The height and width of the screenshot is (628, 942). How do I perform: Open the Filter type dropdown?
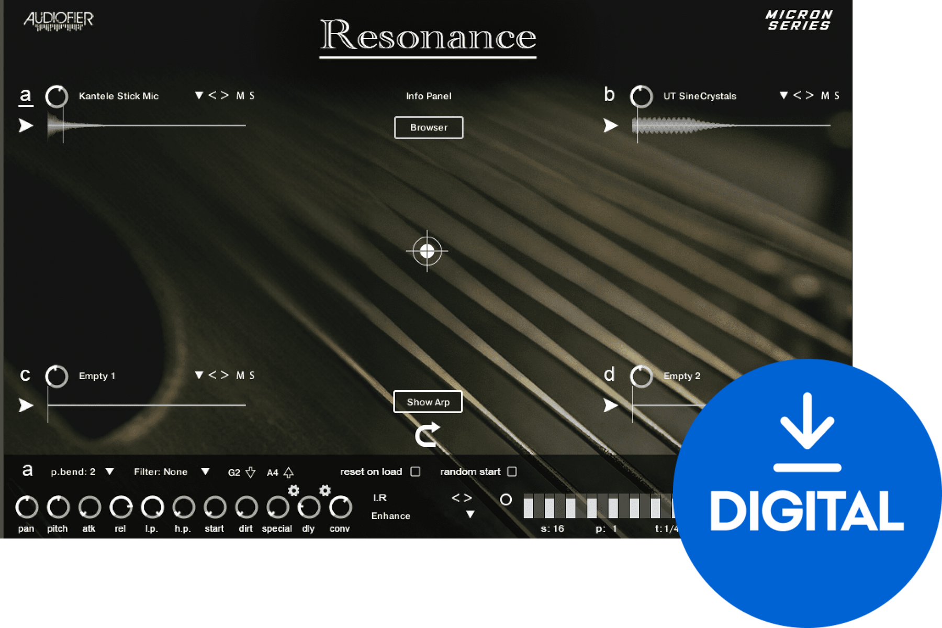pyautogui.click(x=206, y=472)
